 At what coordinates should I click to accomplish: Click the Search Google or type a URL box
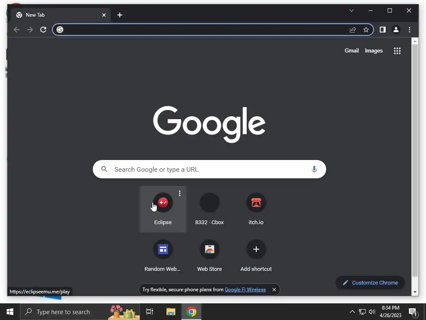click(x=209, y=169)
